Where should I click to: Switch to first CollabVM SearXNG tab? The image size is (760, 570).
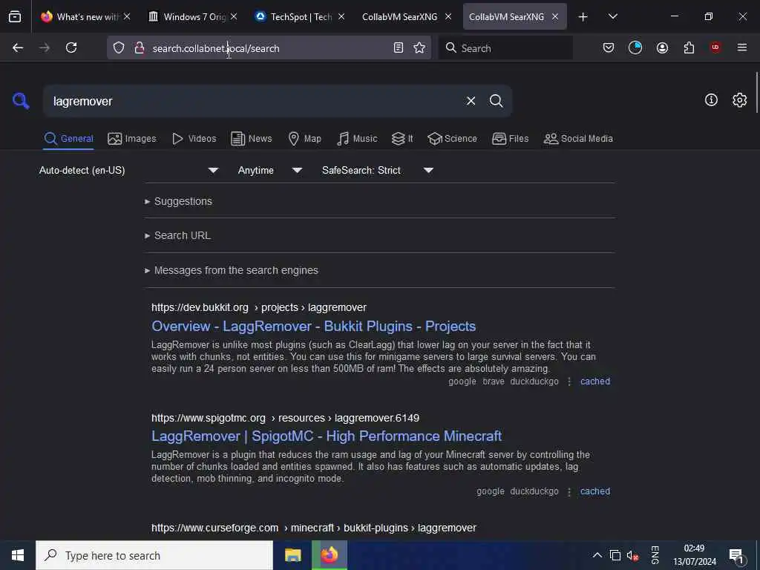point(406,17)
